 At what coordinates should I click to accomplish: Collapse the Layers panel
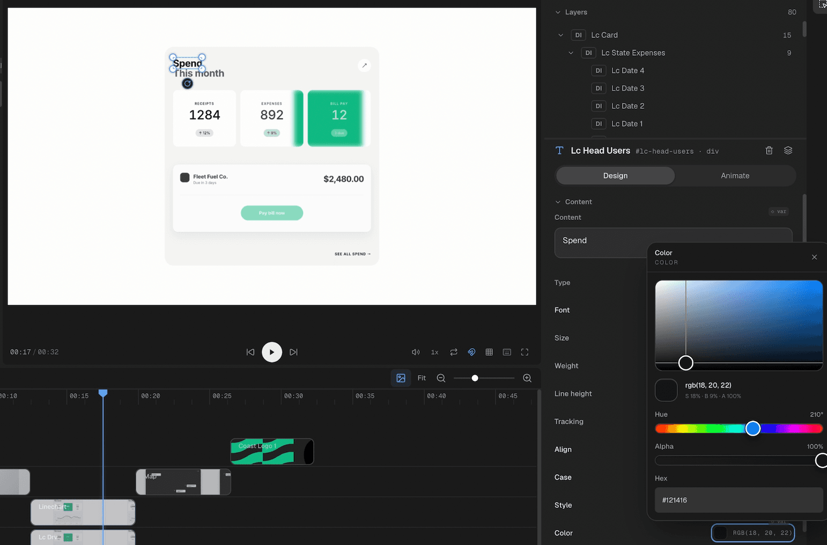[x=558, y=12]
